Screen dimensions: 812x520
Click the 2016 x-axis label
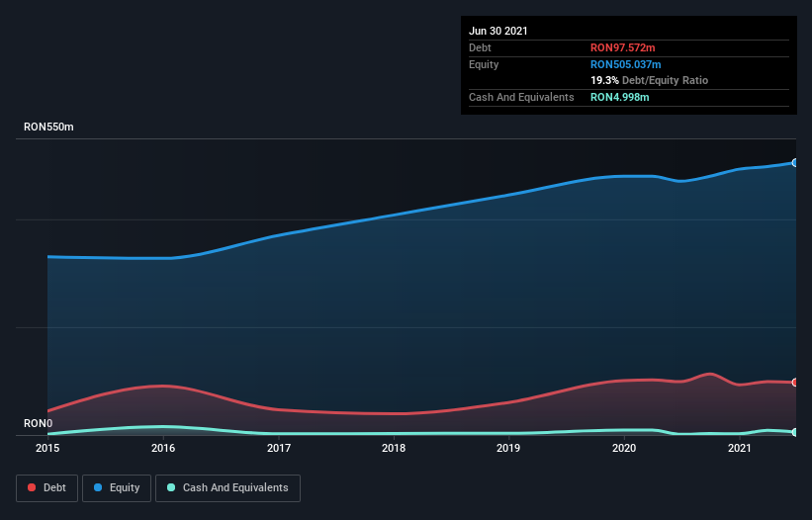tap(163, 448)
